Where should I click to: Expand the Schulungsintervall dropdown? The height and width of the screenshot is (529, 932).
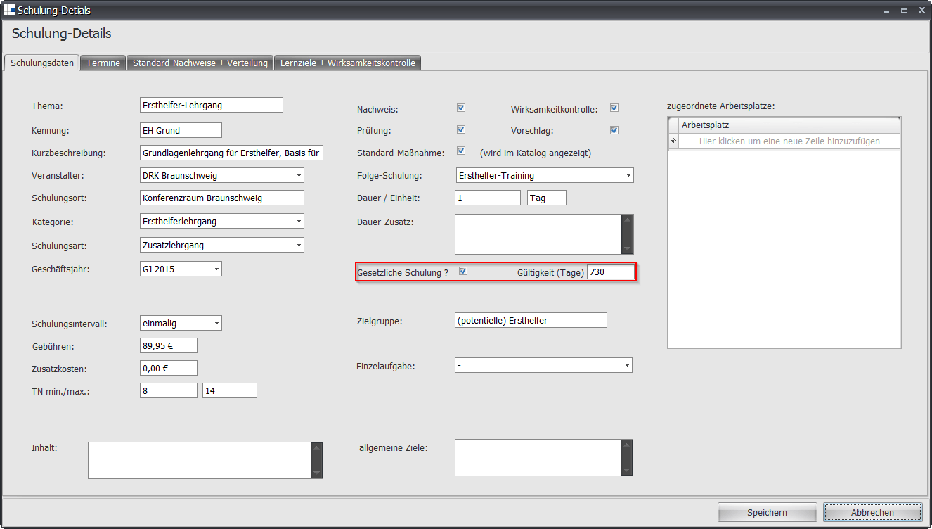[216, 324]
